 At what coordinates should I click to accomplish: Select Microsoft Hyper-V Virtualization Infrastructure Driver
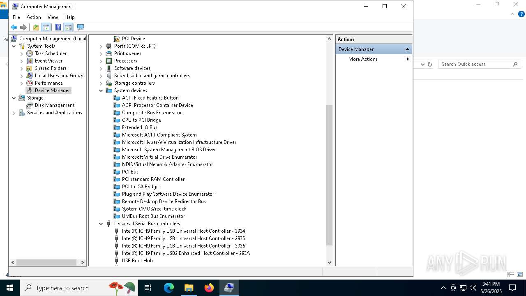[179, 142]
